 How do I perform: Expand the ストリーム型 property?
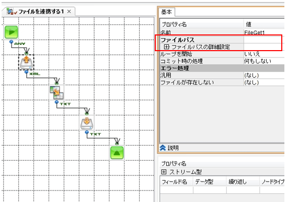tap(164, 172)
